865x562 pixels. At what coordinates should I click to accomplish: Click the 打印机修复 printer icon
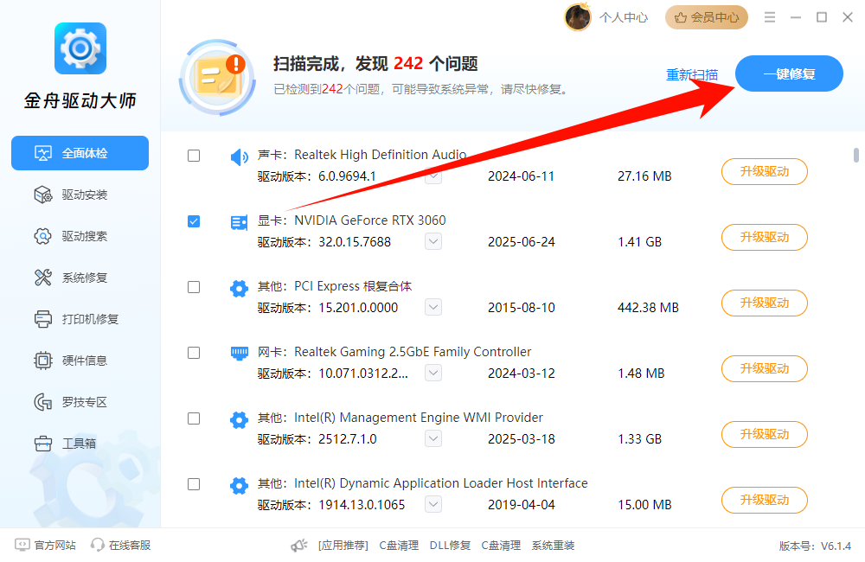tap(43, 319)
